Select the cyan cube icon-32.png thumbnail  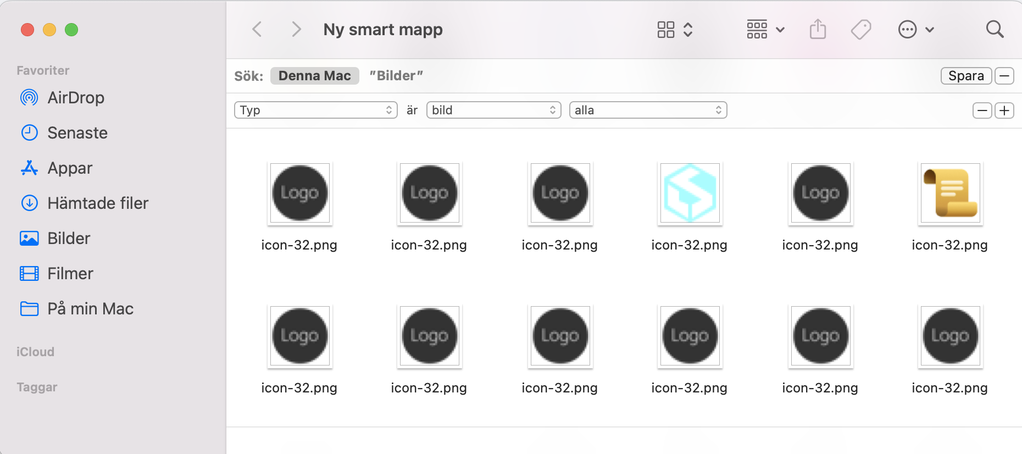(690, 193)
